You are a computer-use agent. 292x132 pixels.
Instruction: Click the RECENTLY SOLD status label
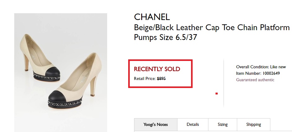pos(157,69)
